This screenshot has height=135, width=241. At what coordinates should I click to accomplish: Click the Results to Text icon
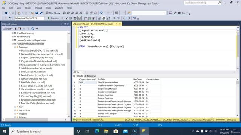[100, 18]
